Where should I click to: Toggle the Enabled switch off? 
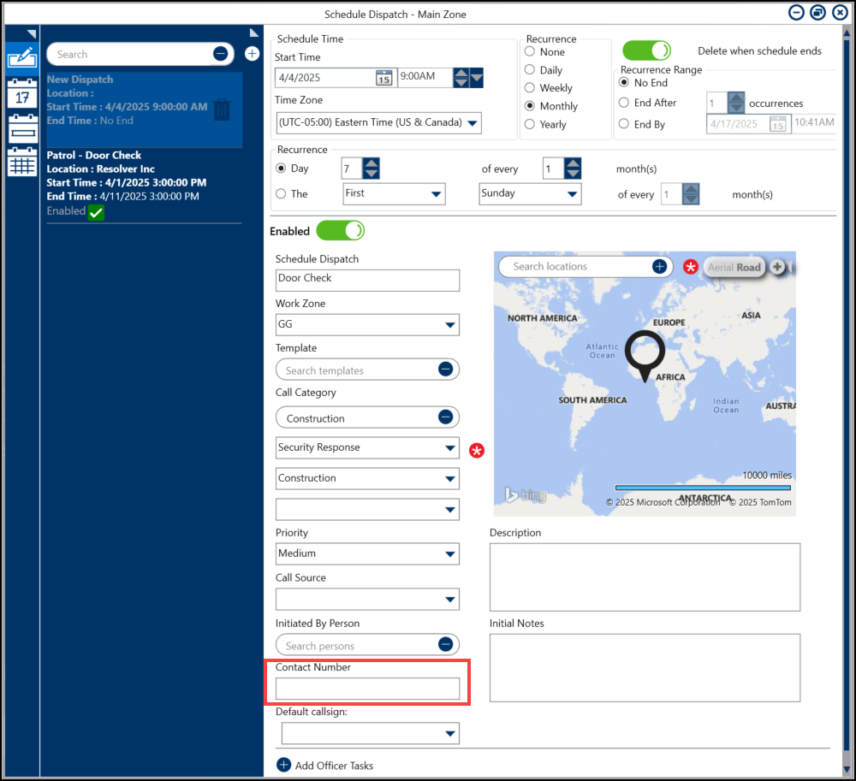coord(340,231)
